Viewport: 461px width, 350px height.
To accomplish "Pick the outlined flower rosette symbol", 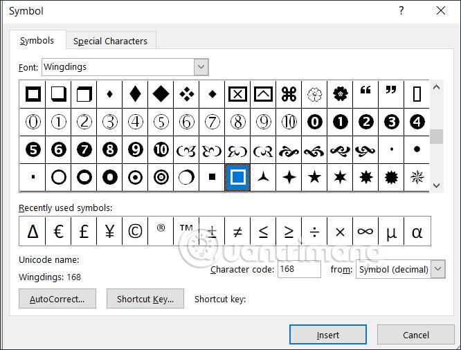I will 314,94.
